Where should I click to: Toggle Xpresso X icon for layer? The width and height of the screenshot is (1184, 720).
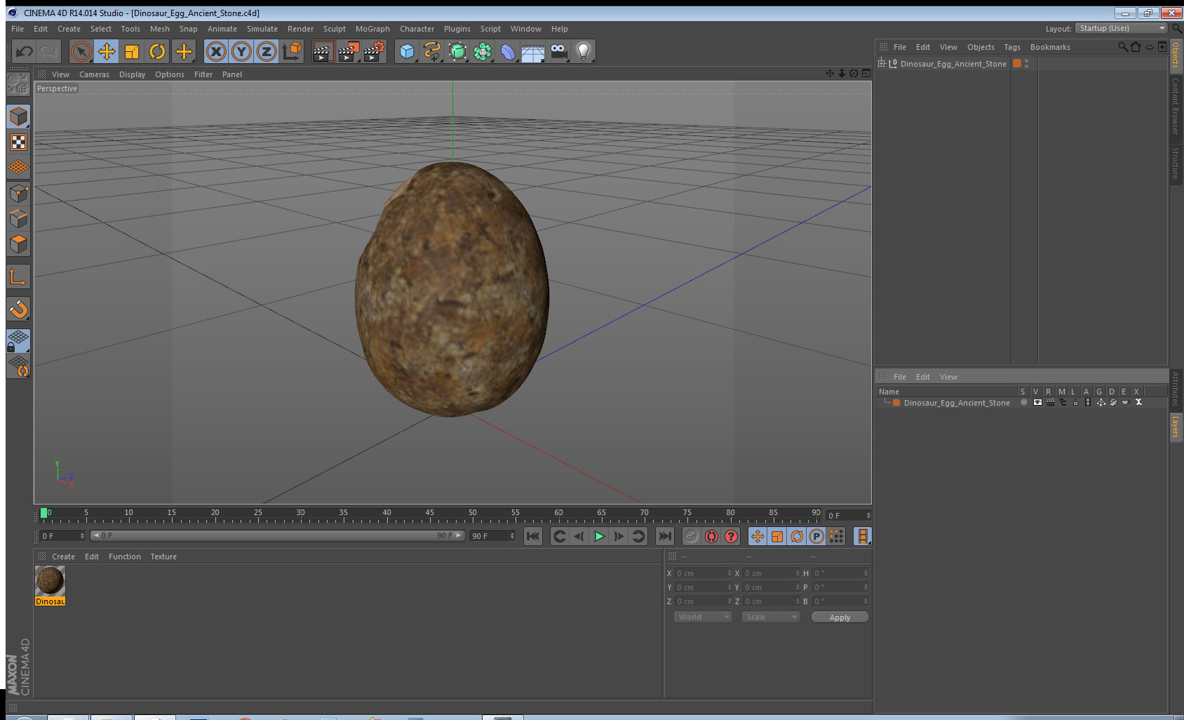(1138, 403)
